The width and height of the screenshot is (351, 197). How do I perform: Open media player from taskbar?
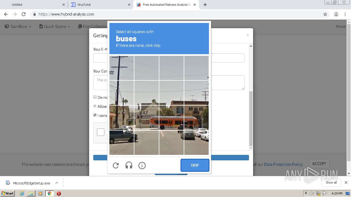tap(40, 193)
